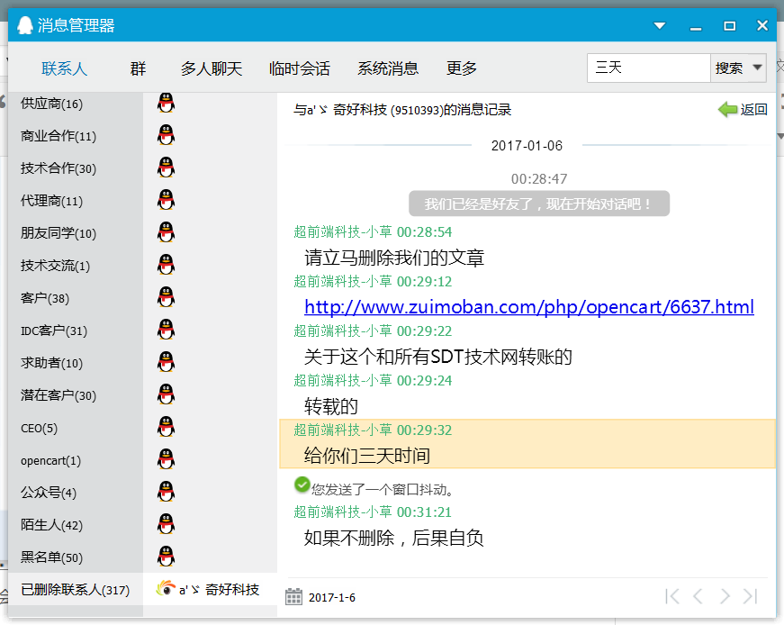Image resolution: width=784 pixels, height=625 pixels.
Task: Select the 已删除联系人(317) group
Action: [x=75, y=590]
